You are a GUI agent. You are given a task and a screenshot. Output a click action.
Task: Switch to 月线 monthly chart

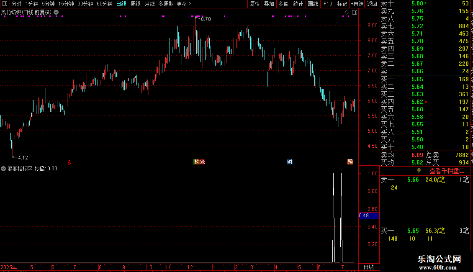(x=149, y=4)
